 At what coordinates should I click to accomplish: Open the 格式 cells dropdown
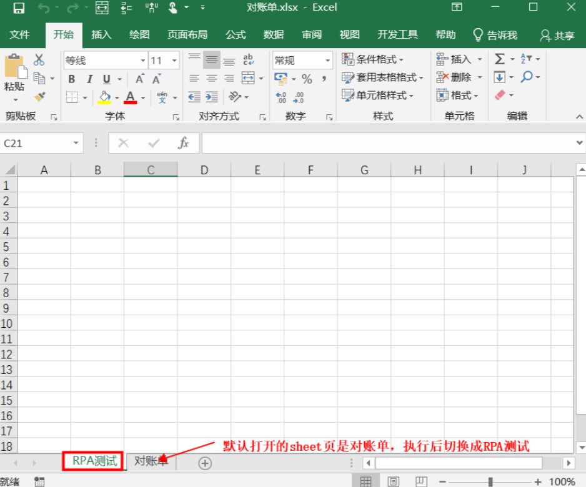point(457,96)
